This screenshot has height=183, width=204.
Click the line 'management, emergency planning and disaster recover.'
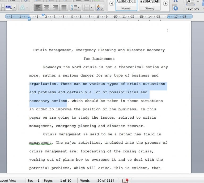click(x=87, y=126)
